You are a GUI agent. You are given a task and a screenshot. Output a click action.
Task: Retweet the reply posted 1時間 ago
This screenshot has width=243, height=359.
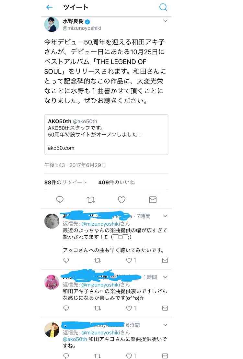pos(98,308)
